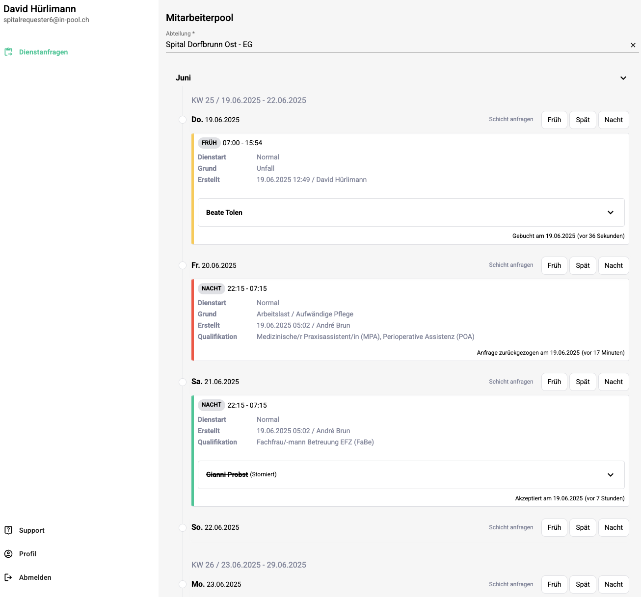Open Profil from the sidebar
This screenshot has height=597, width=641.
(27, 554)
